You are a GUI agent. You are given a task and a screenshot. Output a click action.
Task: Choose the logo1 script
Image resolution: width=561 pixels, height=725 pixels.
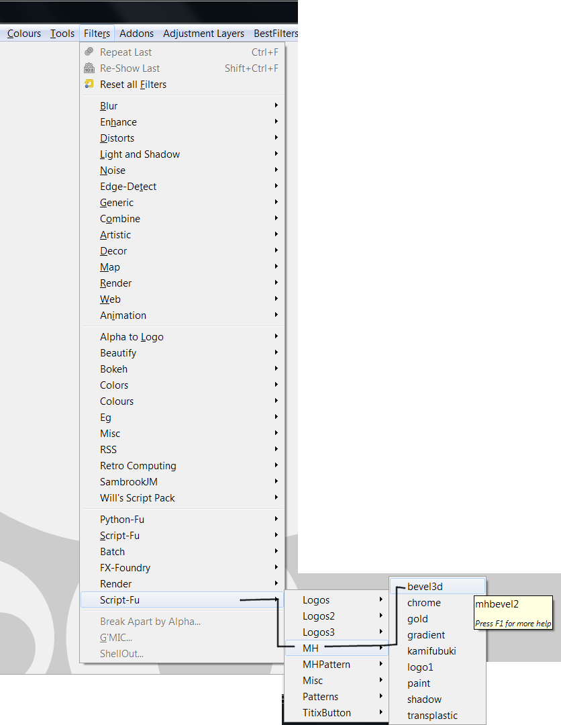[438, 667]
